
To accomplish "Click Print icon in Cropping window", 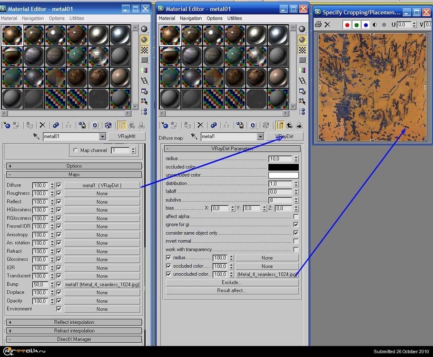I will coord(318,25).
